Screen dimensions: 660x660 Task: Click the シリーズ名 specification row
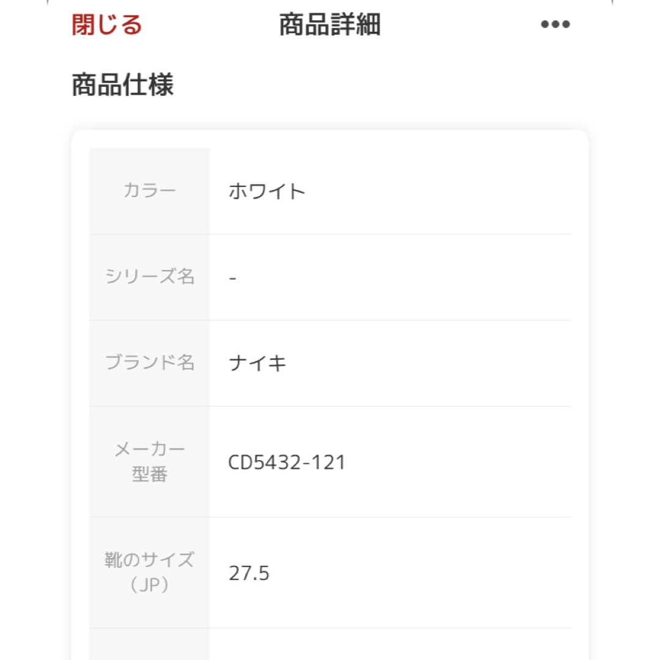(x=330, y=277)
